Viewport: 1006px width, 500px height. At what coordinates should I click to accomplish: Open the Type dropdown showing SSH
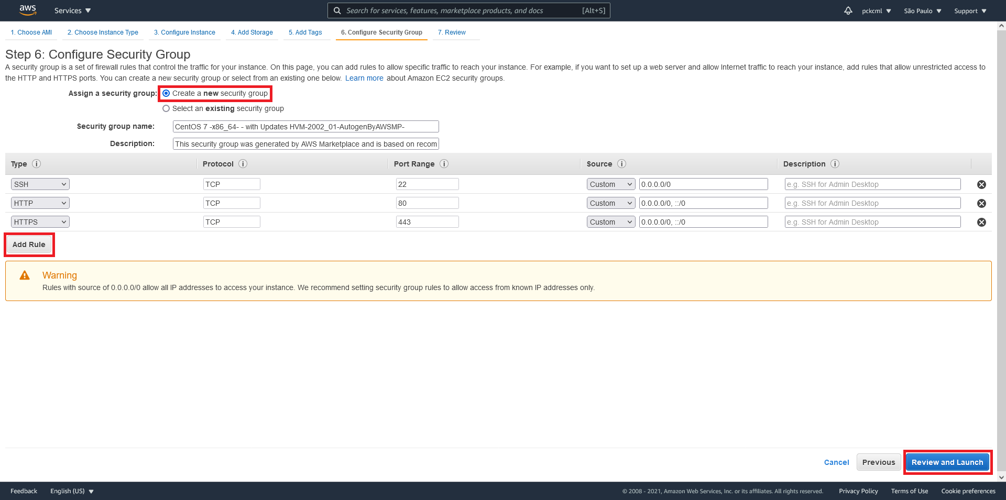point(40,184)
